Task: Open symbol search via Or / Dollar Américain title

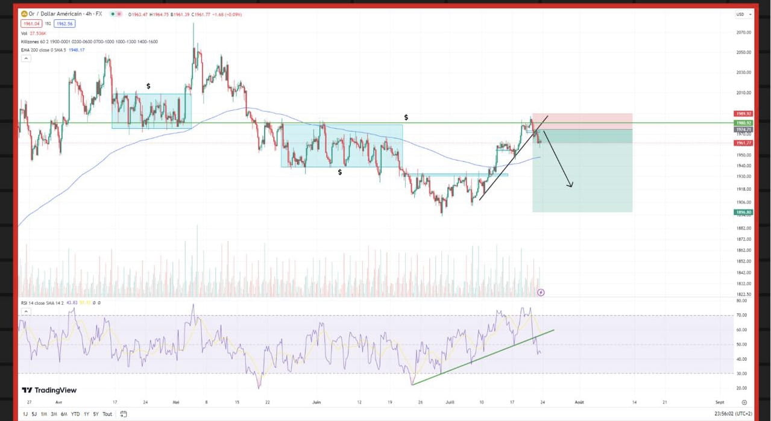Action: (65, 14)
